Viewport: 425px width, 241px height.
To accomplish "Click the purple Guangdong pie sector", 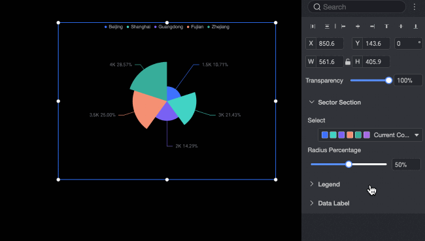I will pos(167,112).
